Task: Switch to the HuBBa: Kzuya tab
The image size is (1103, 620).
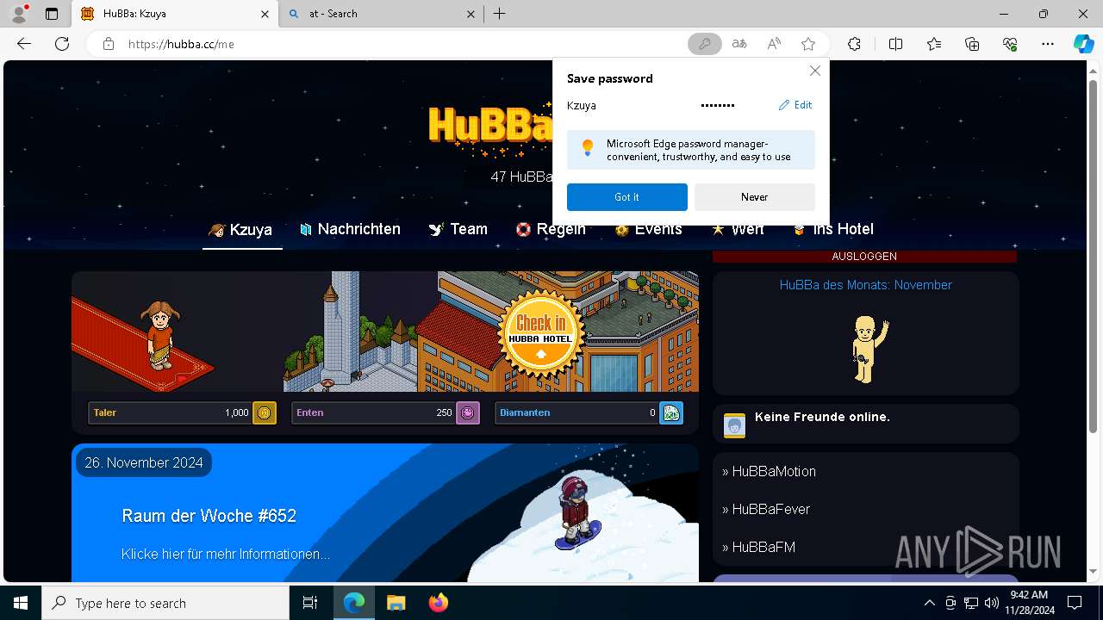Action: point(175,14)
